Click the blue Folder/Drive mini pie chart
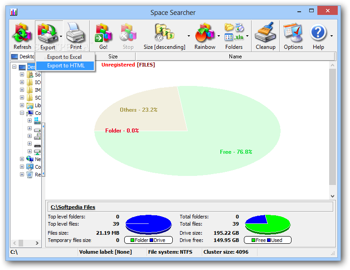Image resolution: width=350 pixels, height=270 pixels. tap(148, 224)
